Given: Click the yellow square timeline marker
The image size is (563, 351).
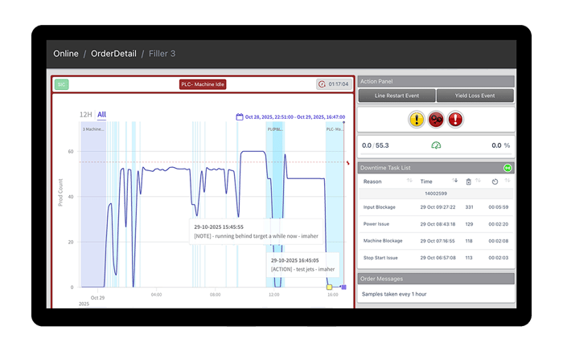Looking at the screenshot, I should click(329, 287).
